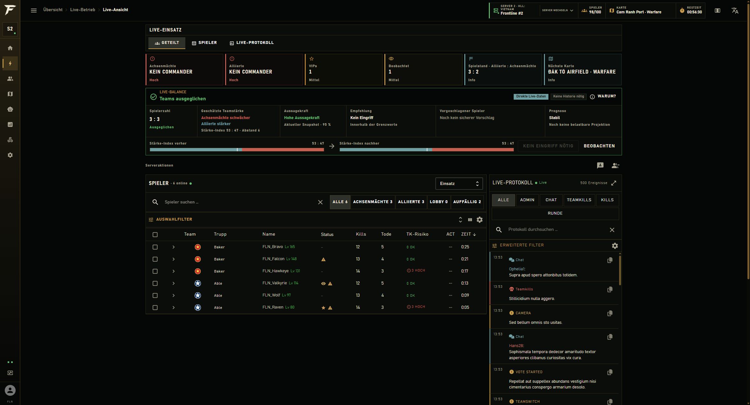This screenshot has height=405, width=750.
Task: Select the FLN_Falcon row checkbox
Action: tap(155, 259)
